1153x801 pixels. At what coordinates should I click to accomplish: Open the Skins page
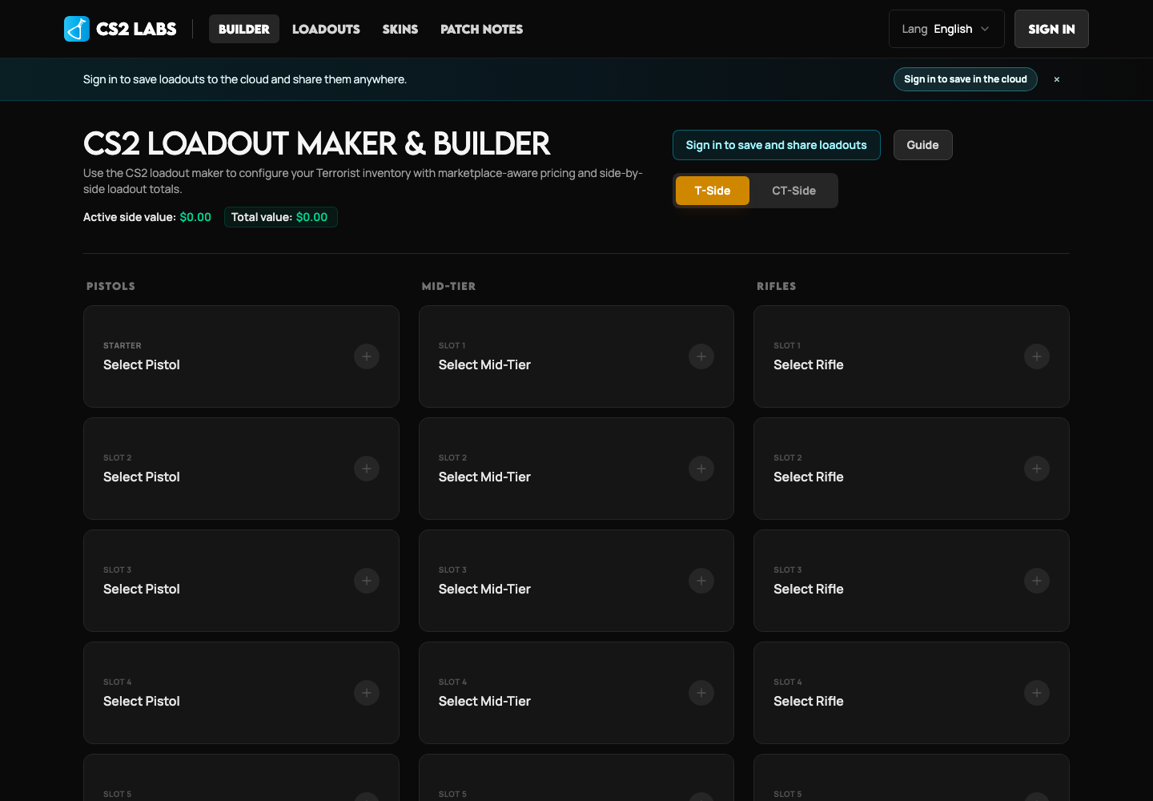[x=400, y=29]
